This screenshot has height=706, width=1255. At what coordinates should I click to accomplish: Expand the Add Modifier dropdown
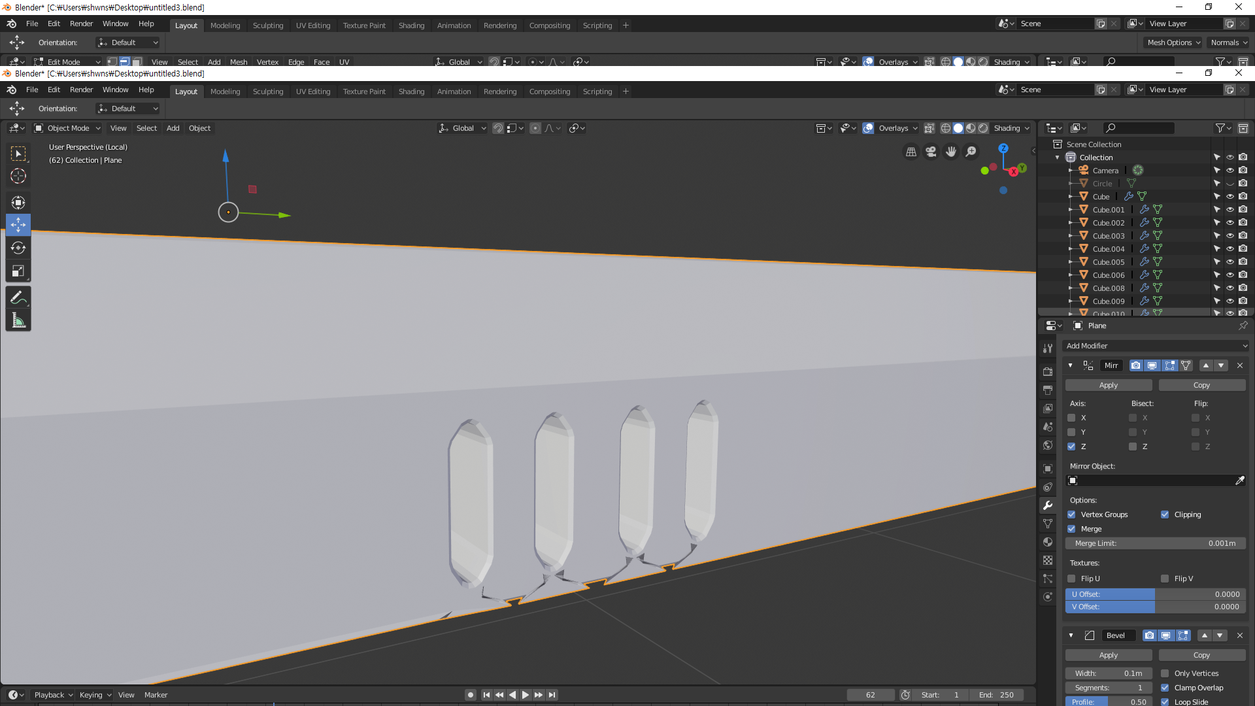1156,346
